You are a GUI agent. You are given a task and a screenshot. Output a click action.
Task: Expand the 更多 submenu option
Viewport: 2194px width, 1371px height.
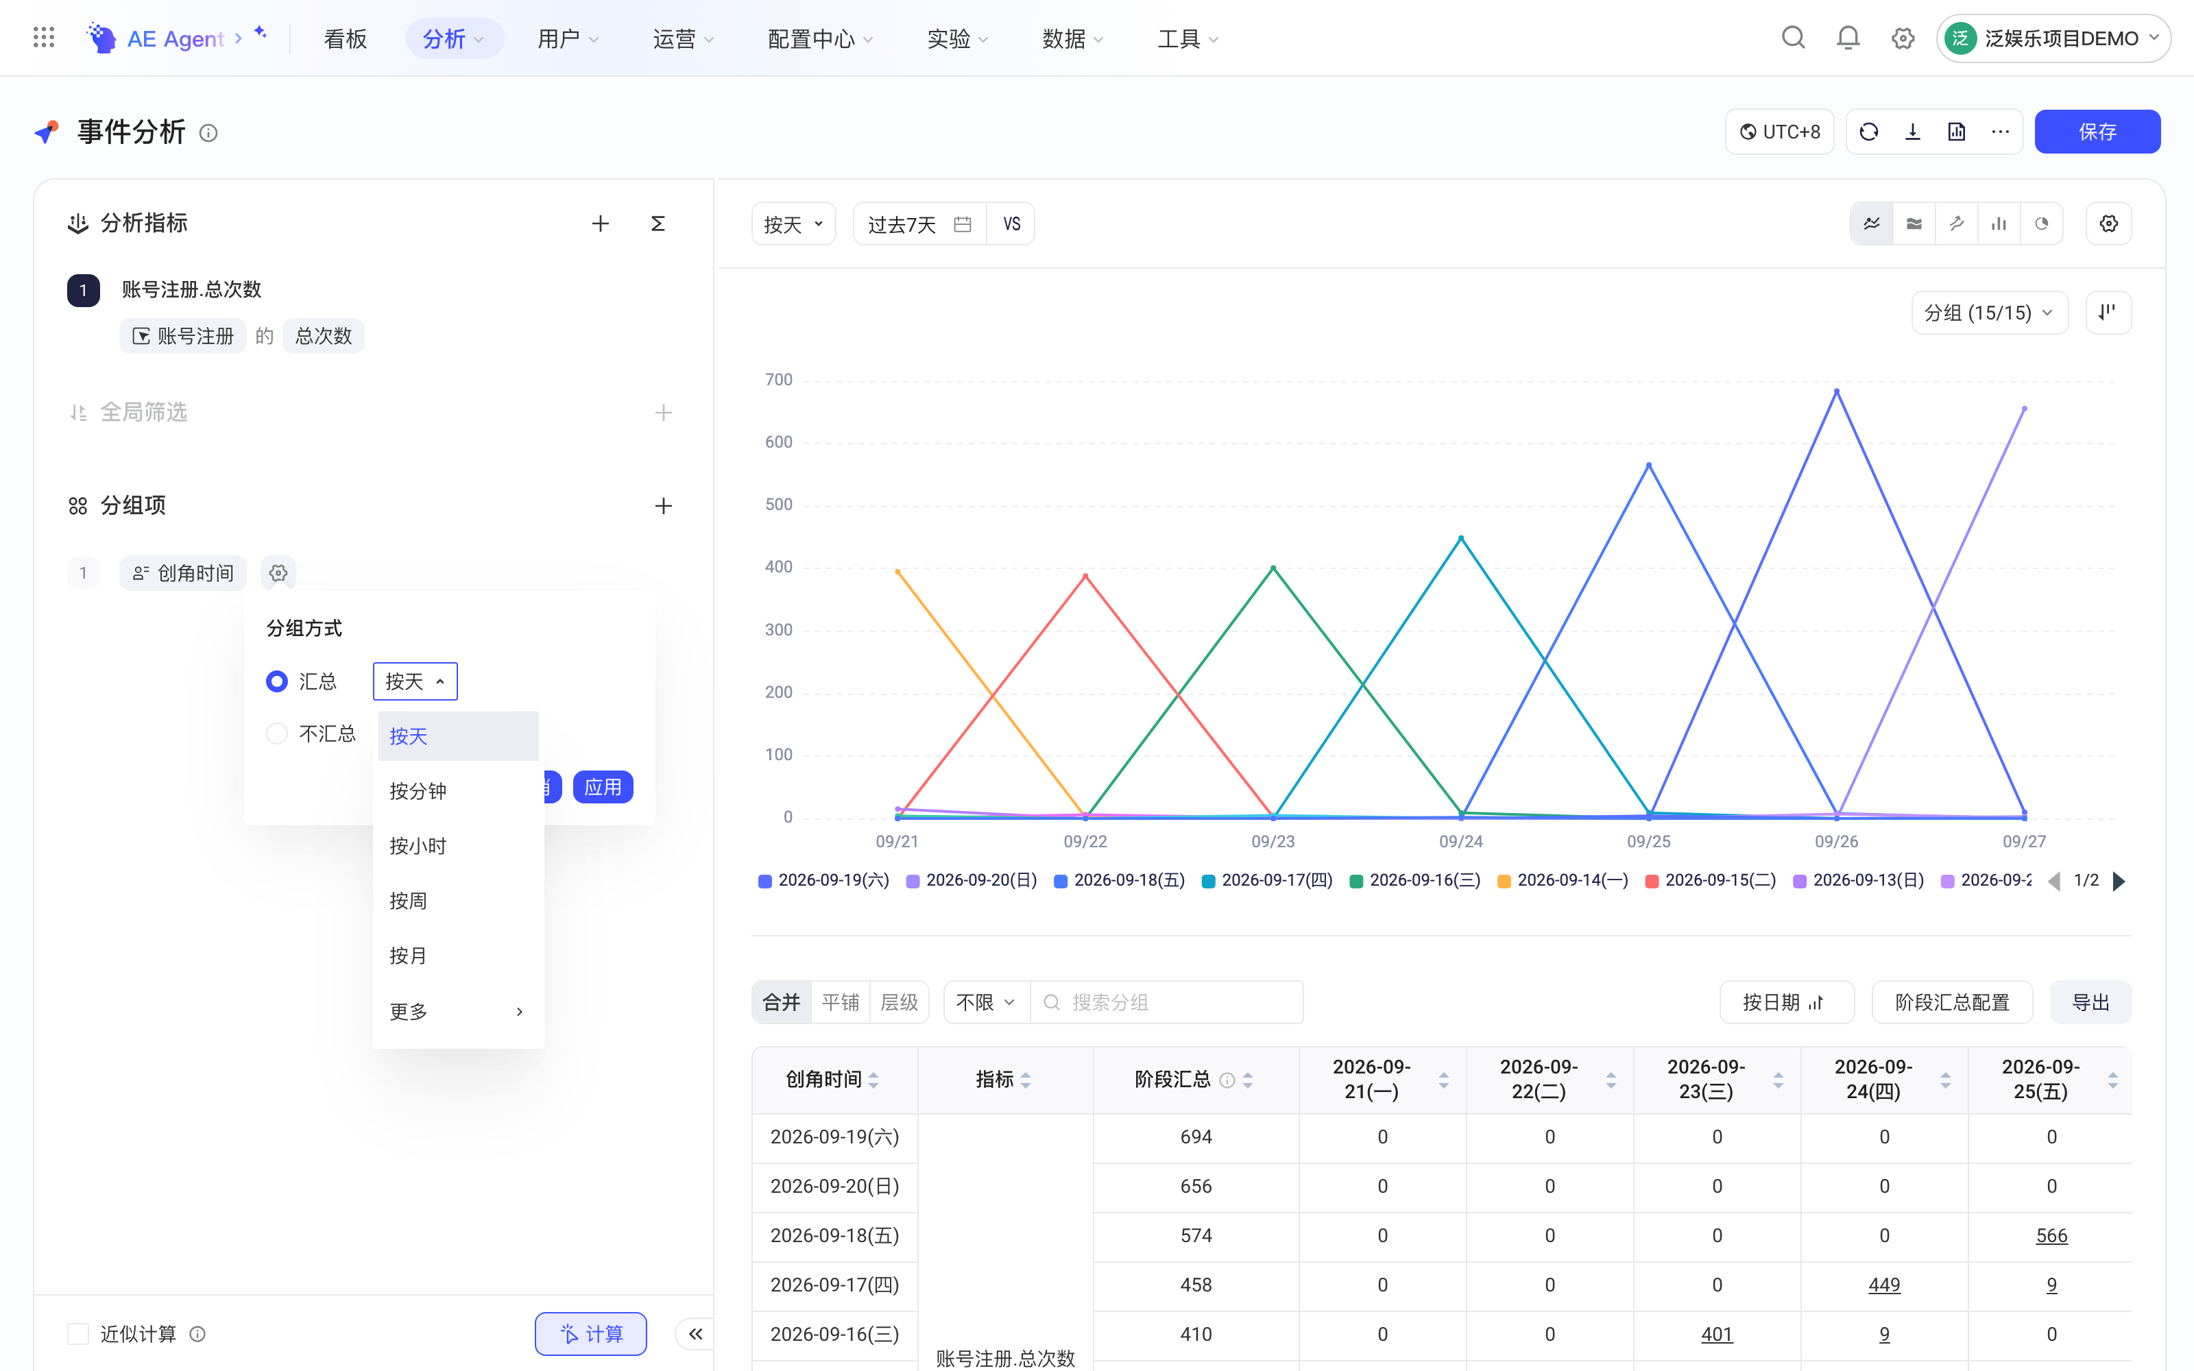click(458, 1012)
